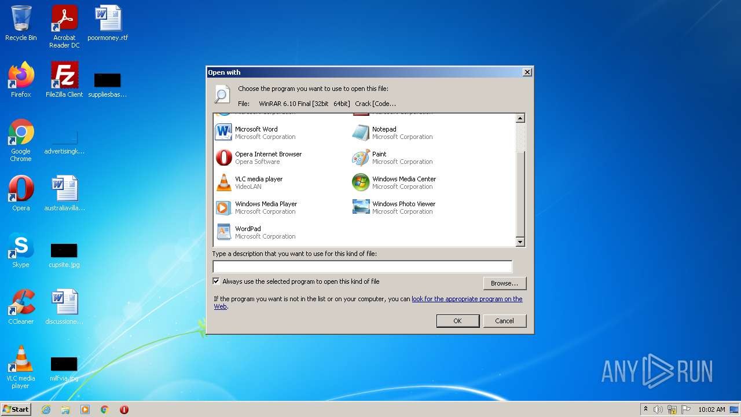Select CCleaner desktop shortcut
741x417 pixels.
[21, 307]
